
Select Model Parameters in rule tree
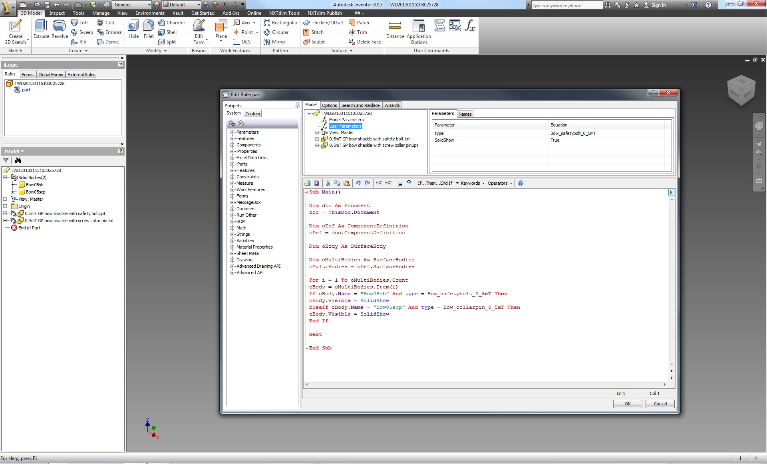click(x=346, y=120)
